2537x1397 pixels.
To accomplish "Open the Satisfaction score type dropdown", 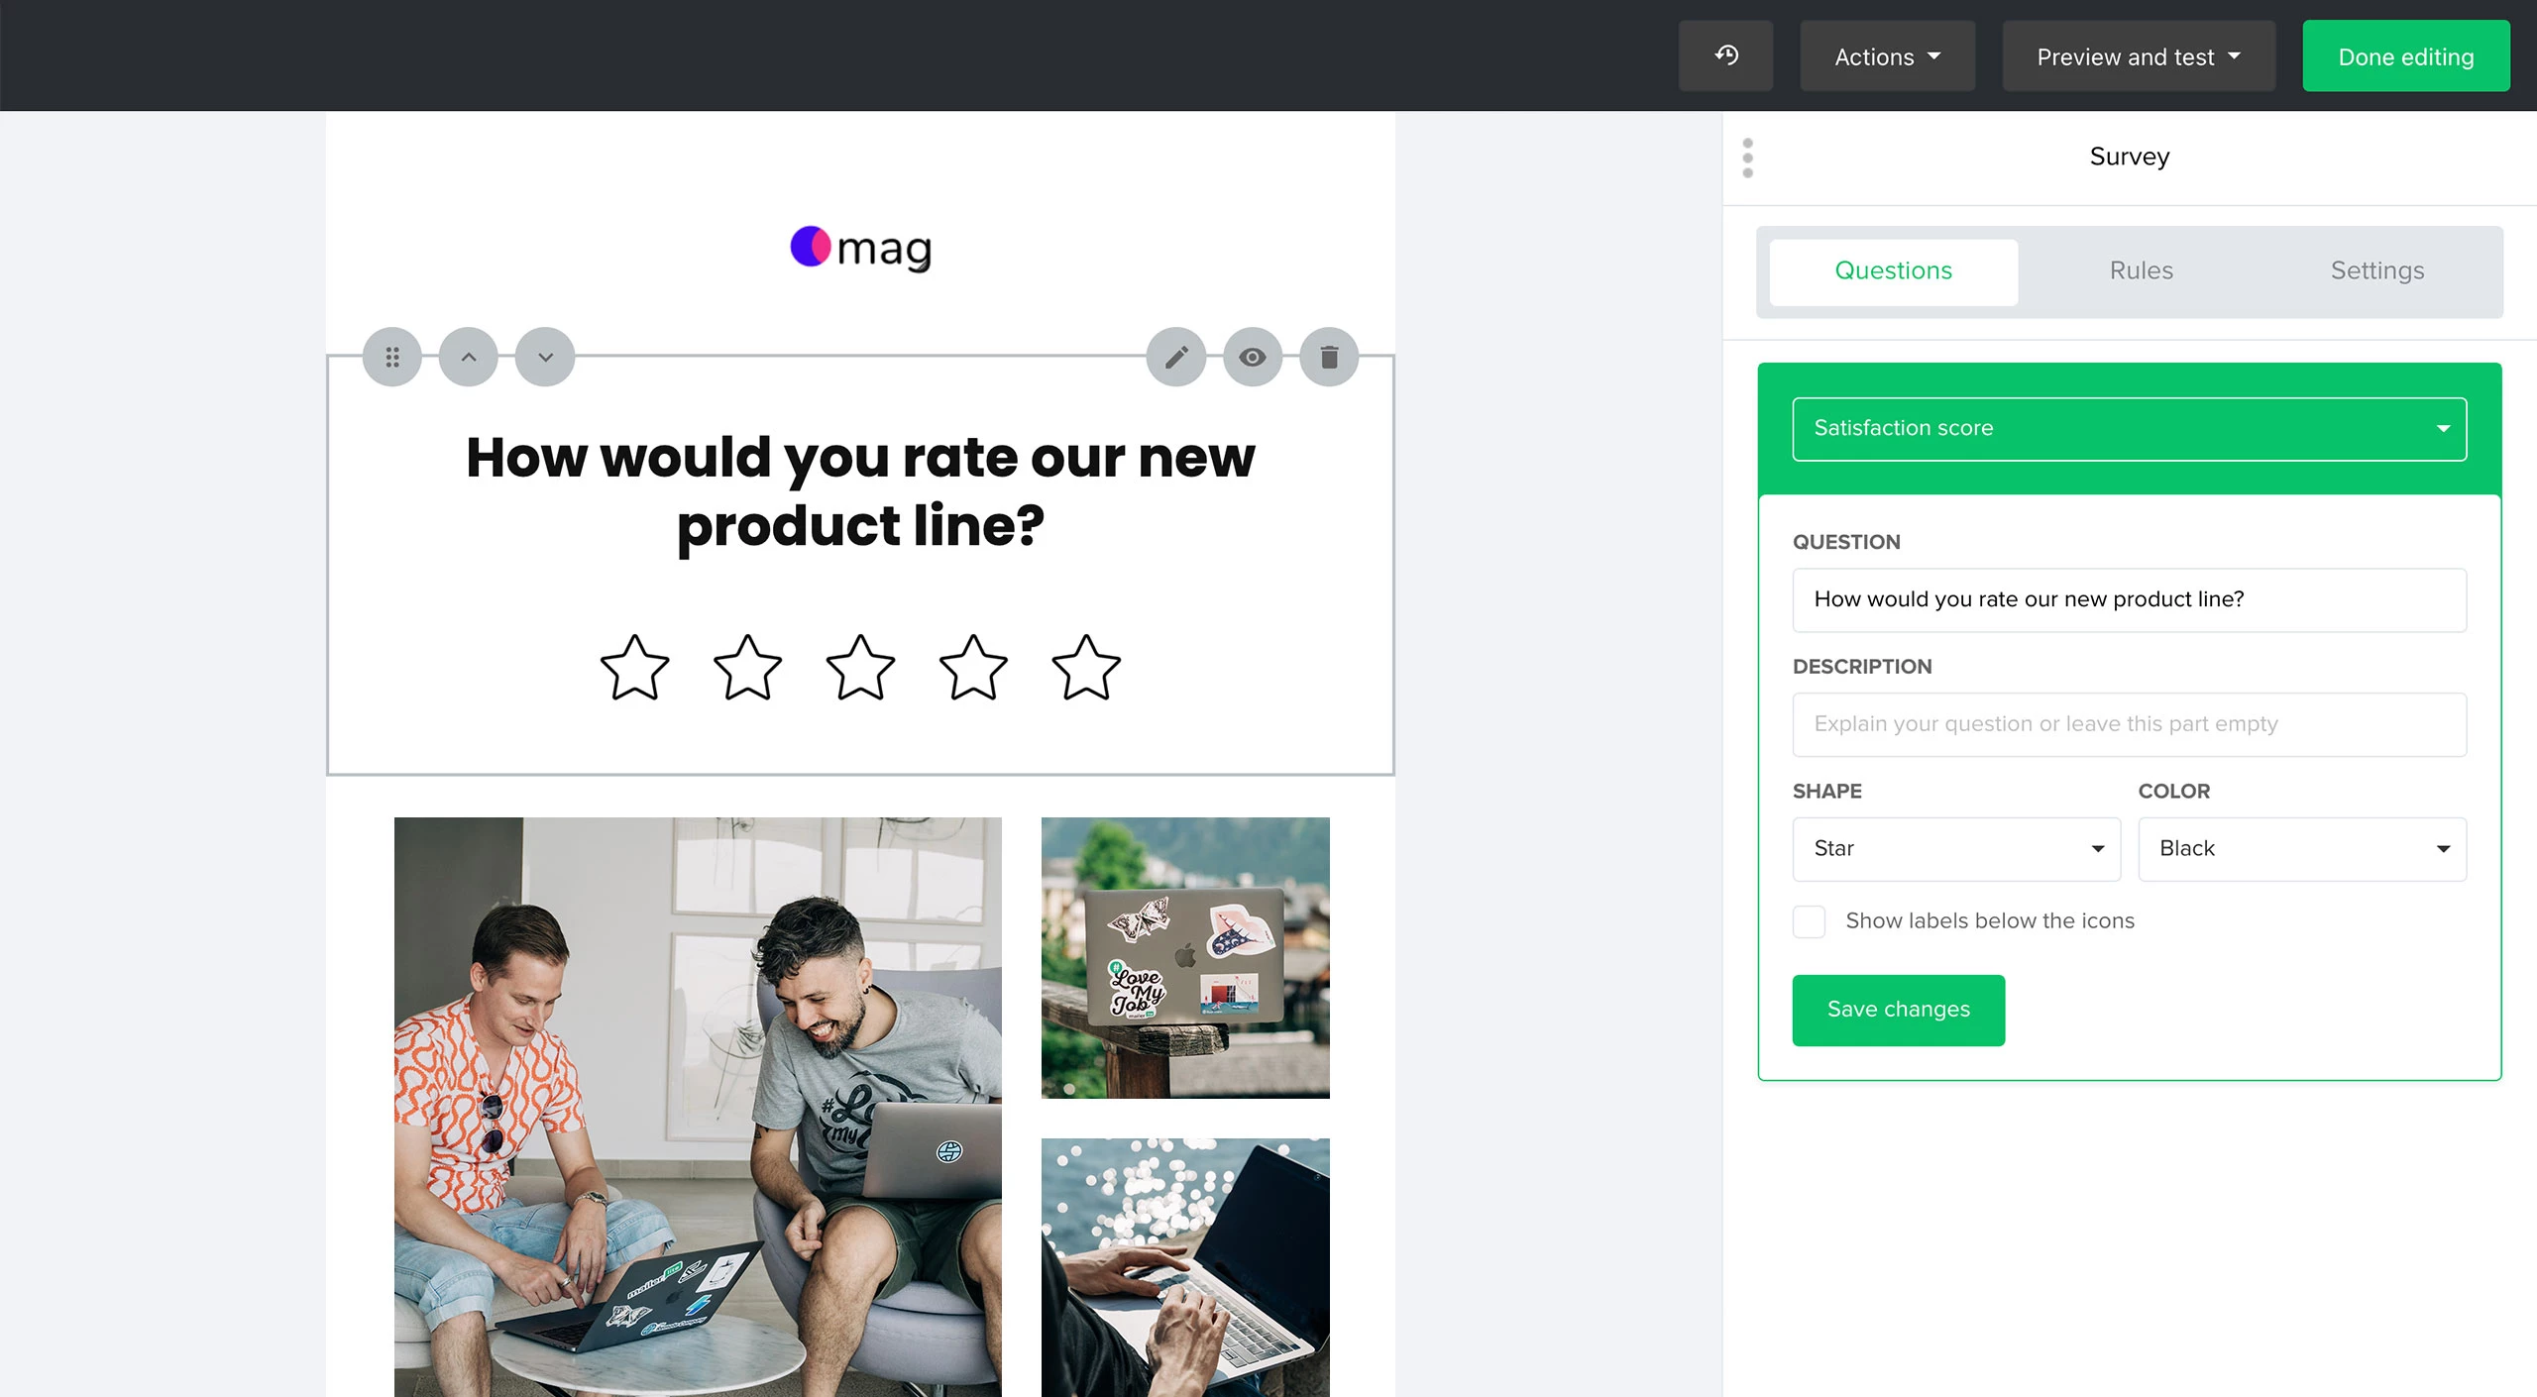I will (x=2129, y=429).
